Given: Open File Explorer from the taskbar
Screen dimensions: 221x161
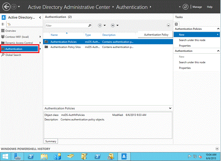Looking at the screenshot, I should pos(44,156).
